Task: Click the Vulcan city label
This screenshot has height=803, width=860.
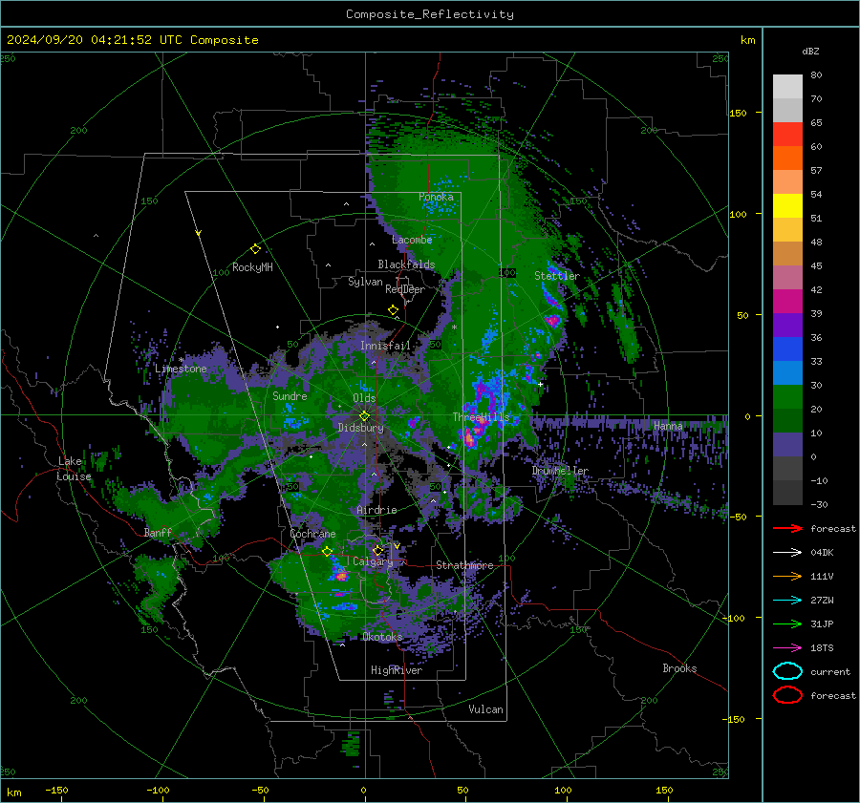Action: point(486,709)
